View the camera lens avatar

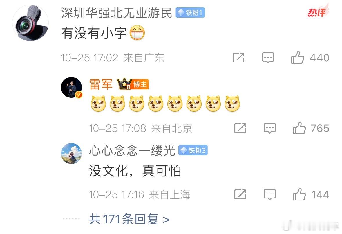coord(30,23)
